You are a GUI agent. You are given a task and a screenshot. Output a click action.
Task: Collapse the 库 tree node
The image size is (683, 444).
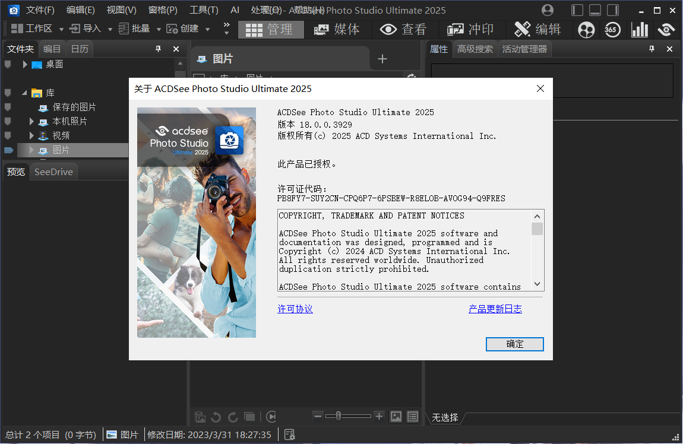[x=24, y=93]
